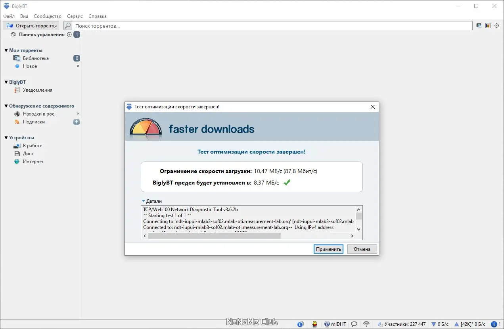Viewport: 504px width, 329px height.
Task: Click the Открыть торренты button
Action: point(31,26)
